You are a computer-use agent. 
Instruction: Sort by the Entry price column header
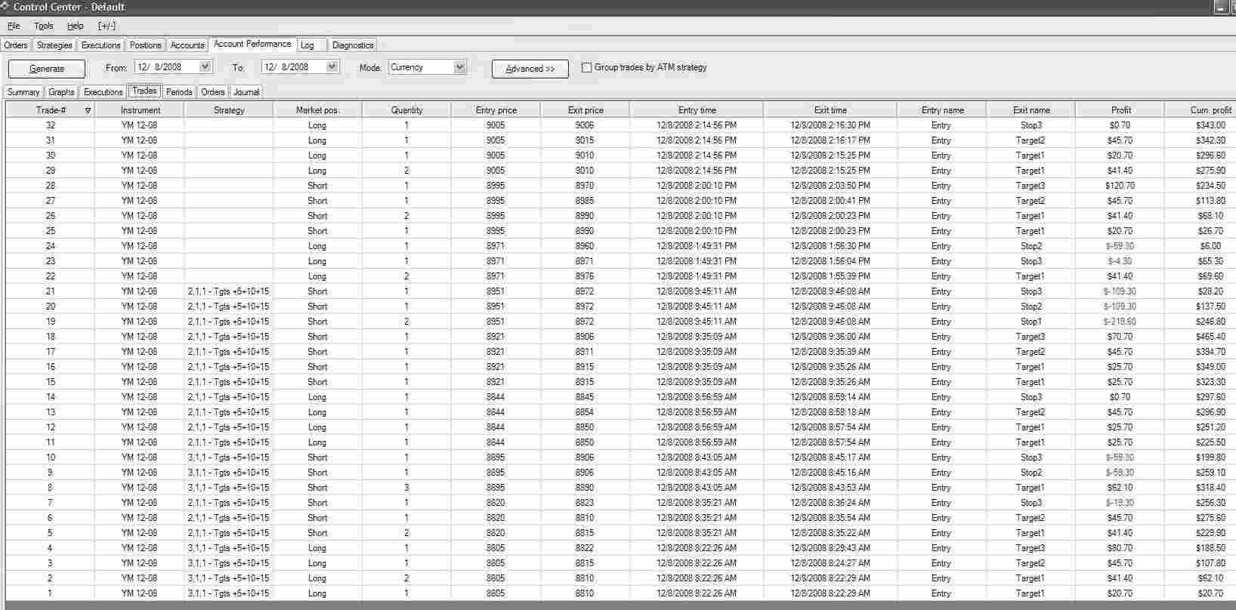coord(496,110)
